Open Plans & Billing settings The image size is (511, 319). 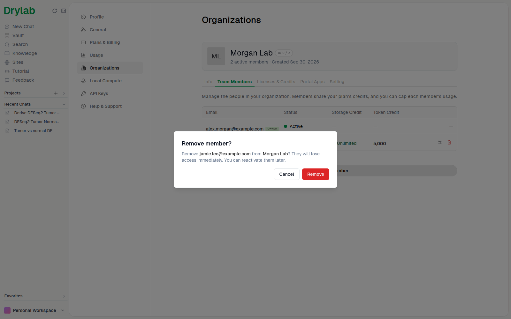110,42
